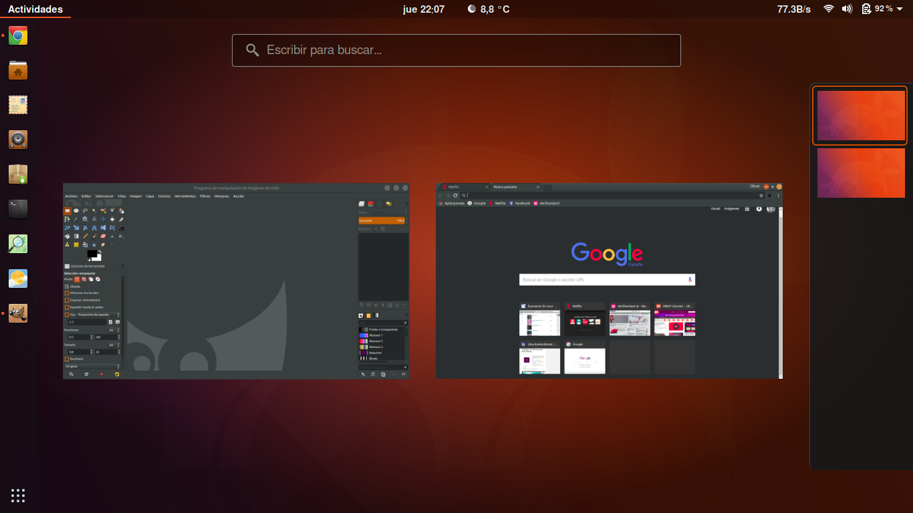Click Actividades in top bar
The image size is (913, 513).
click(35, 9)
